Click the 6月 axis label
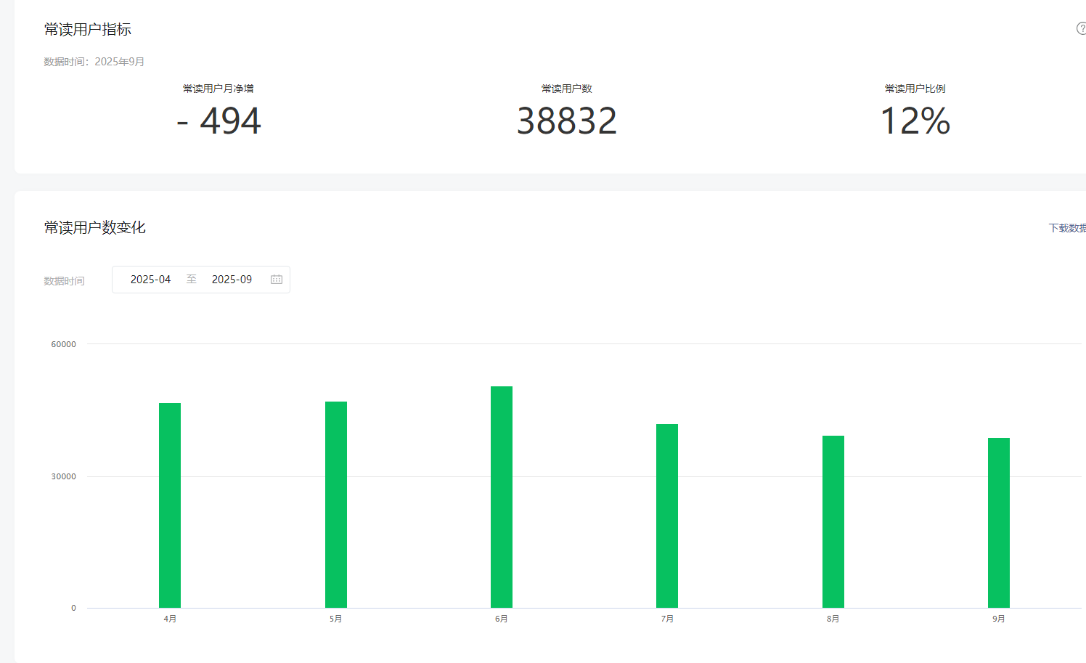 502,619
